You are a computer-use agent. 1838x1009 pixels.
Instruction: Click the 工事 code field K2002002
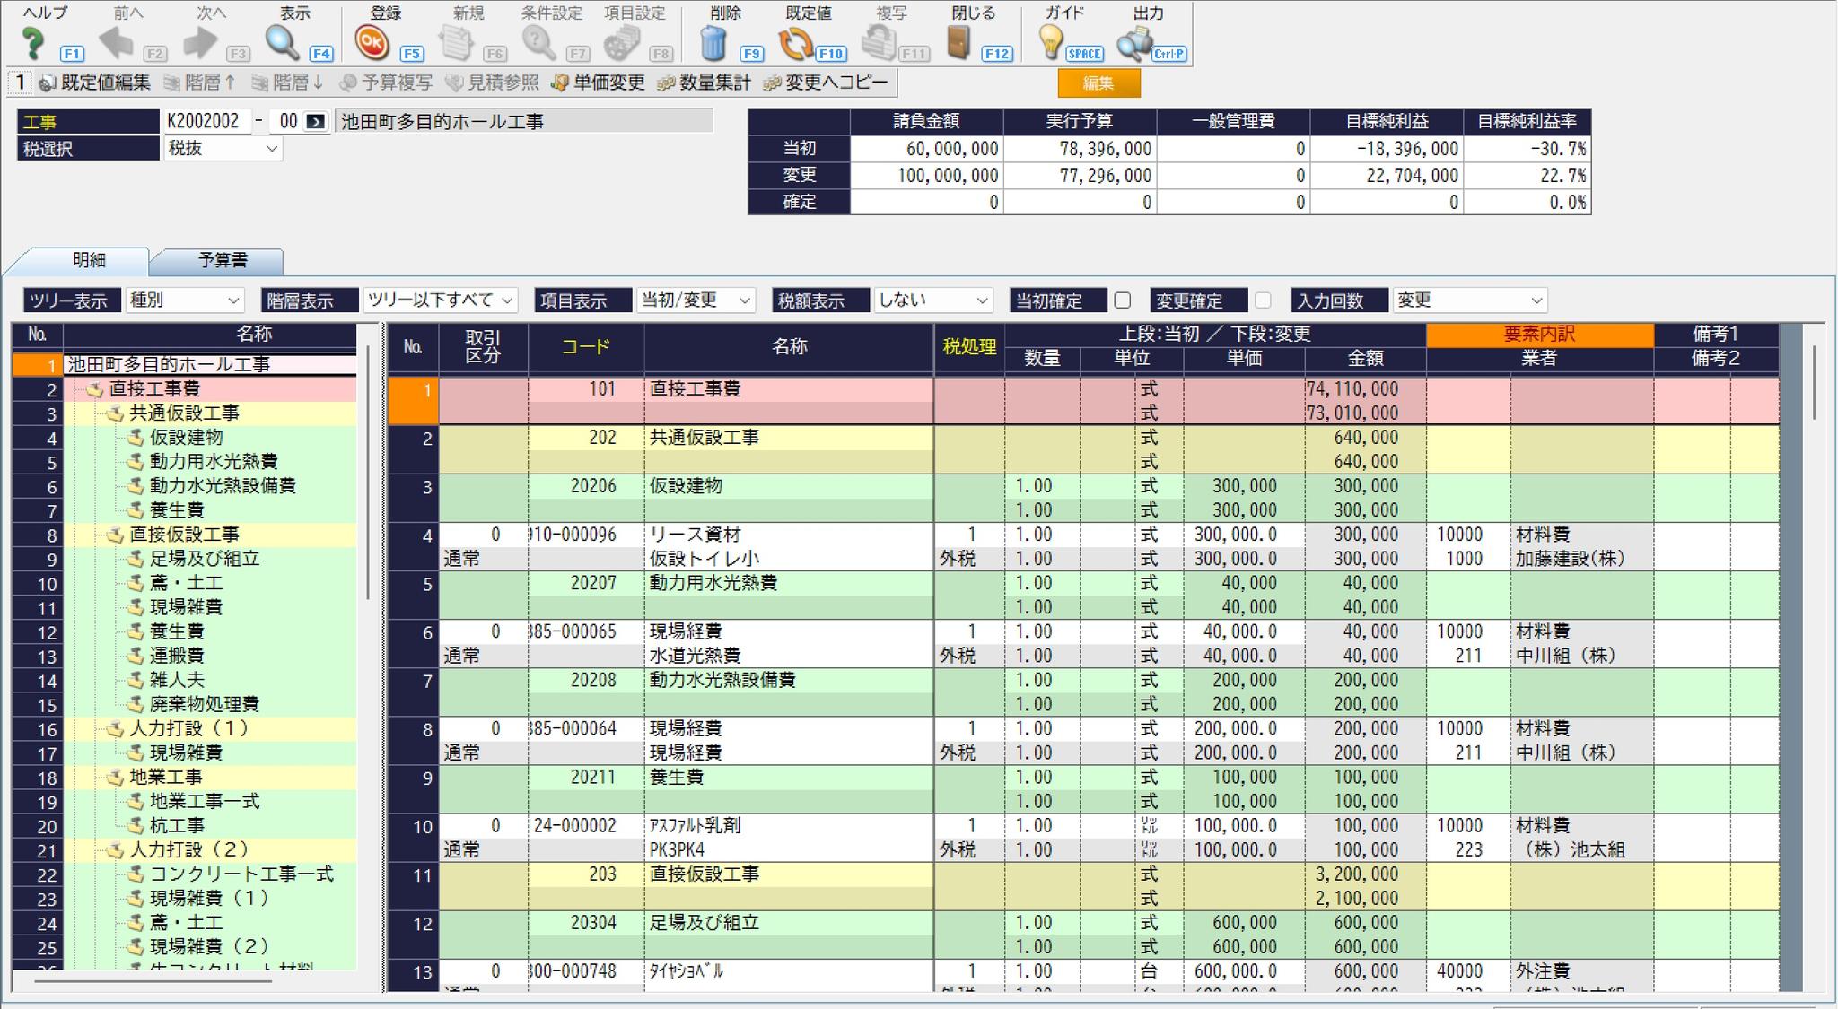pyautogui.click(x=206, y=122)
